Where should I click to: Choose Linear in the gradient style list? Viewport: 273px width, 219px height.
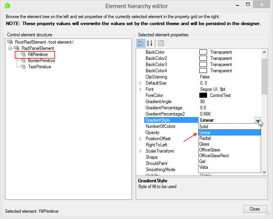[x=229, y=132]
